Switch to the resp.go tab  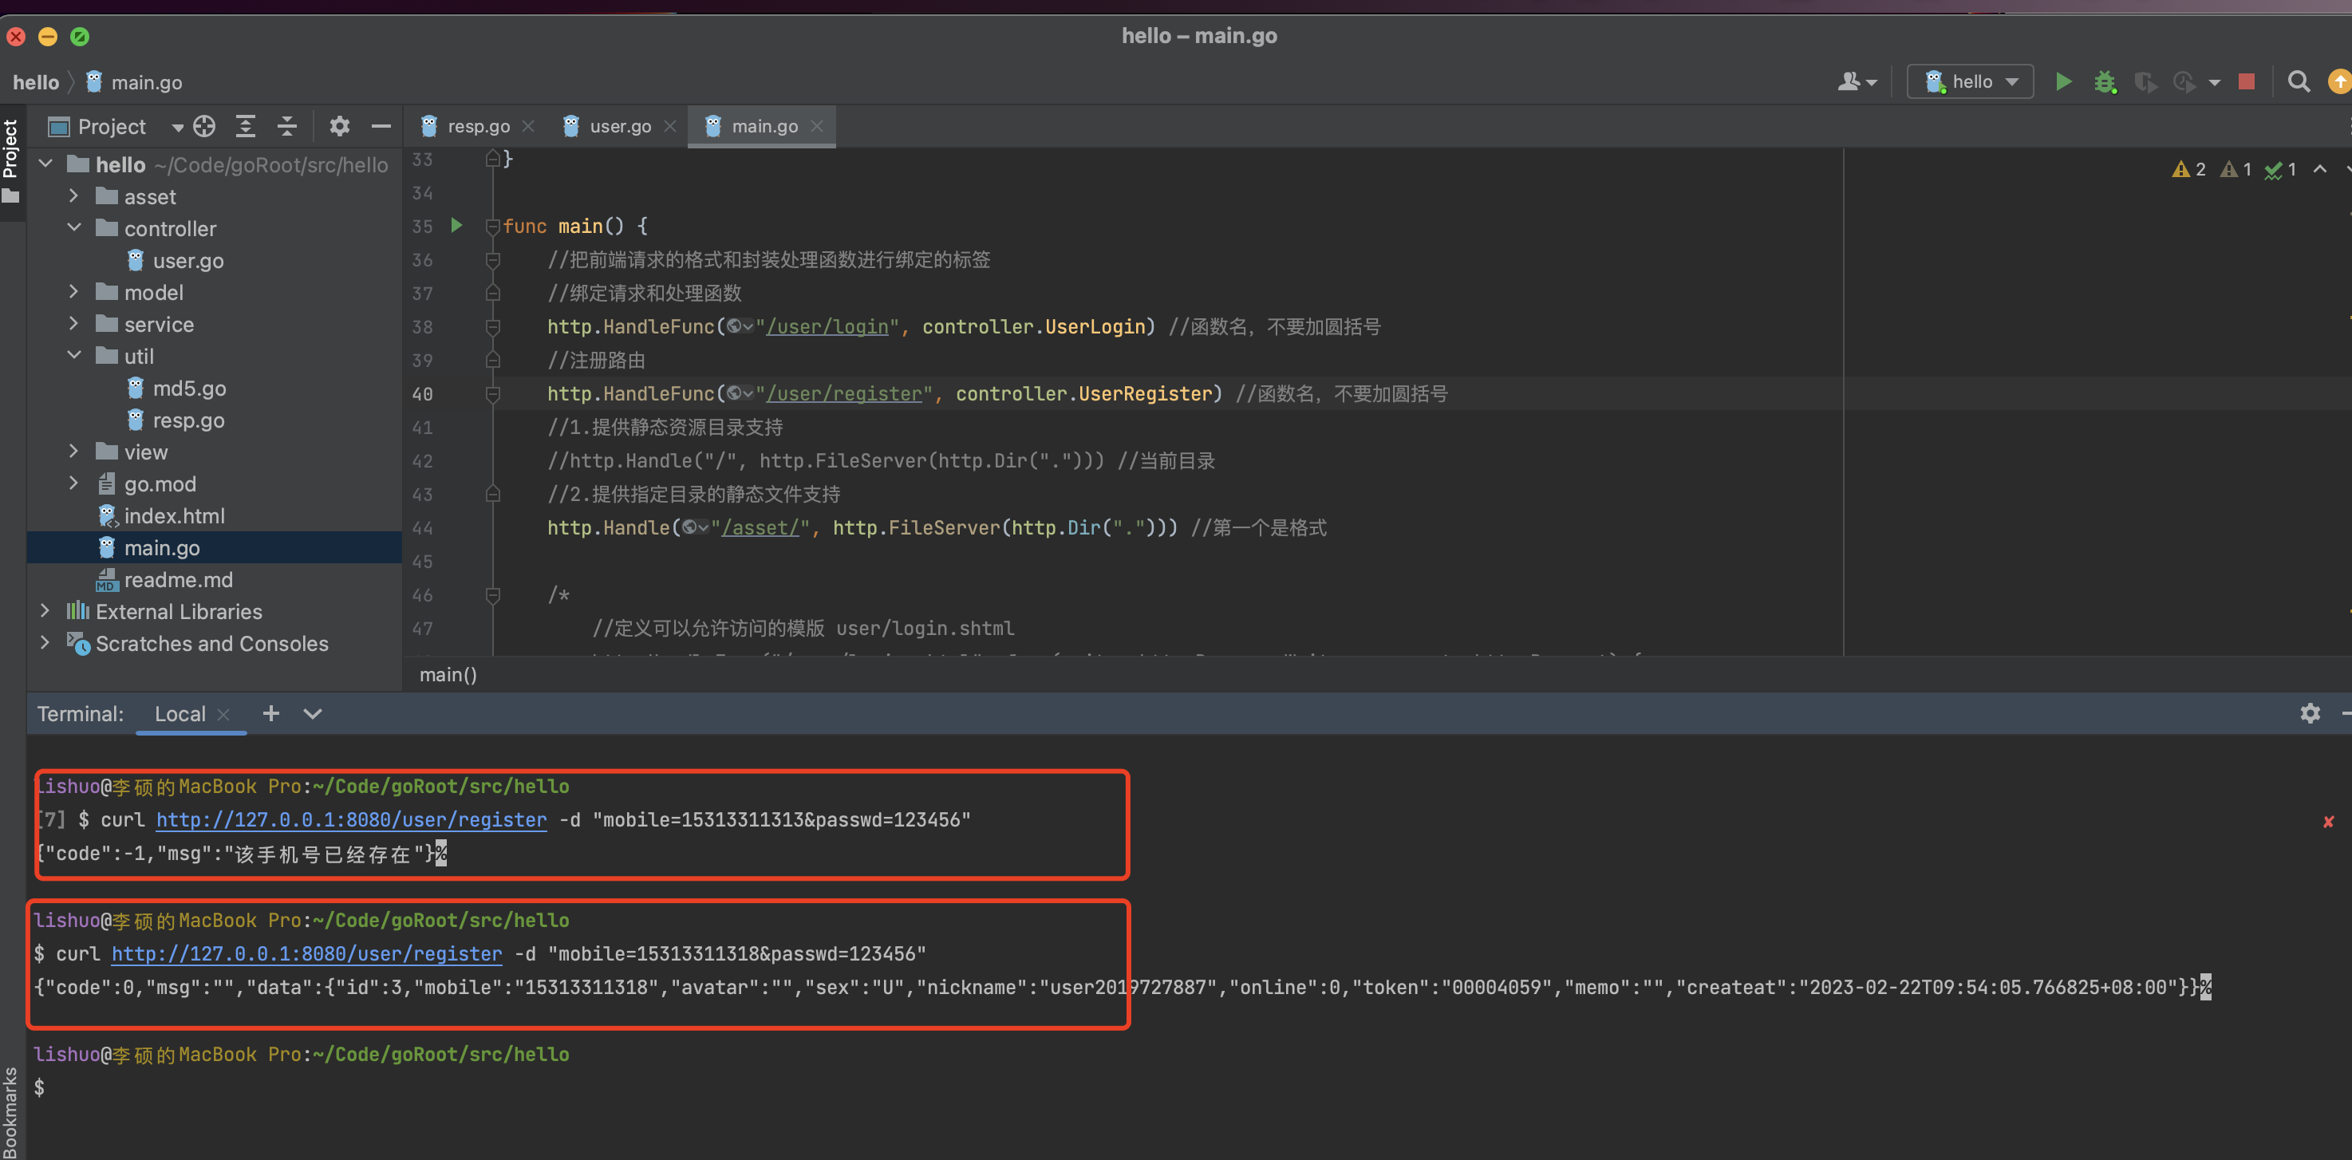[469, 126]
